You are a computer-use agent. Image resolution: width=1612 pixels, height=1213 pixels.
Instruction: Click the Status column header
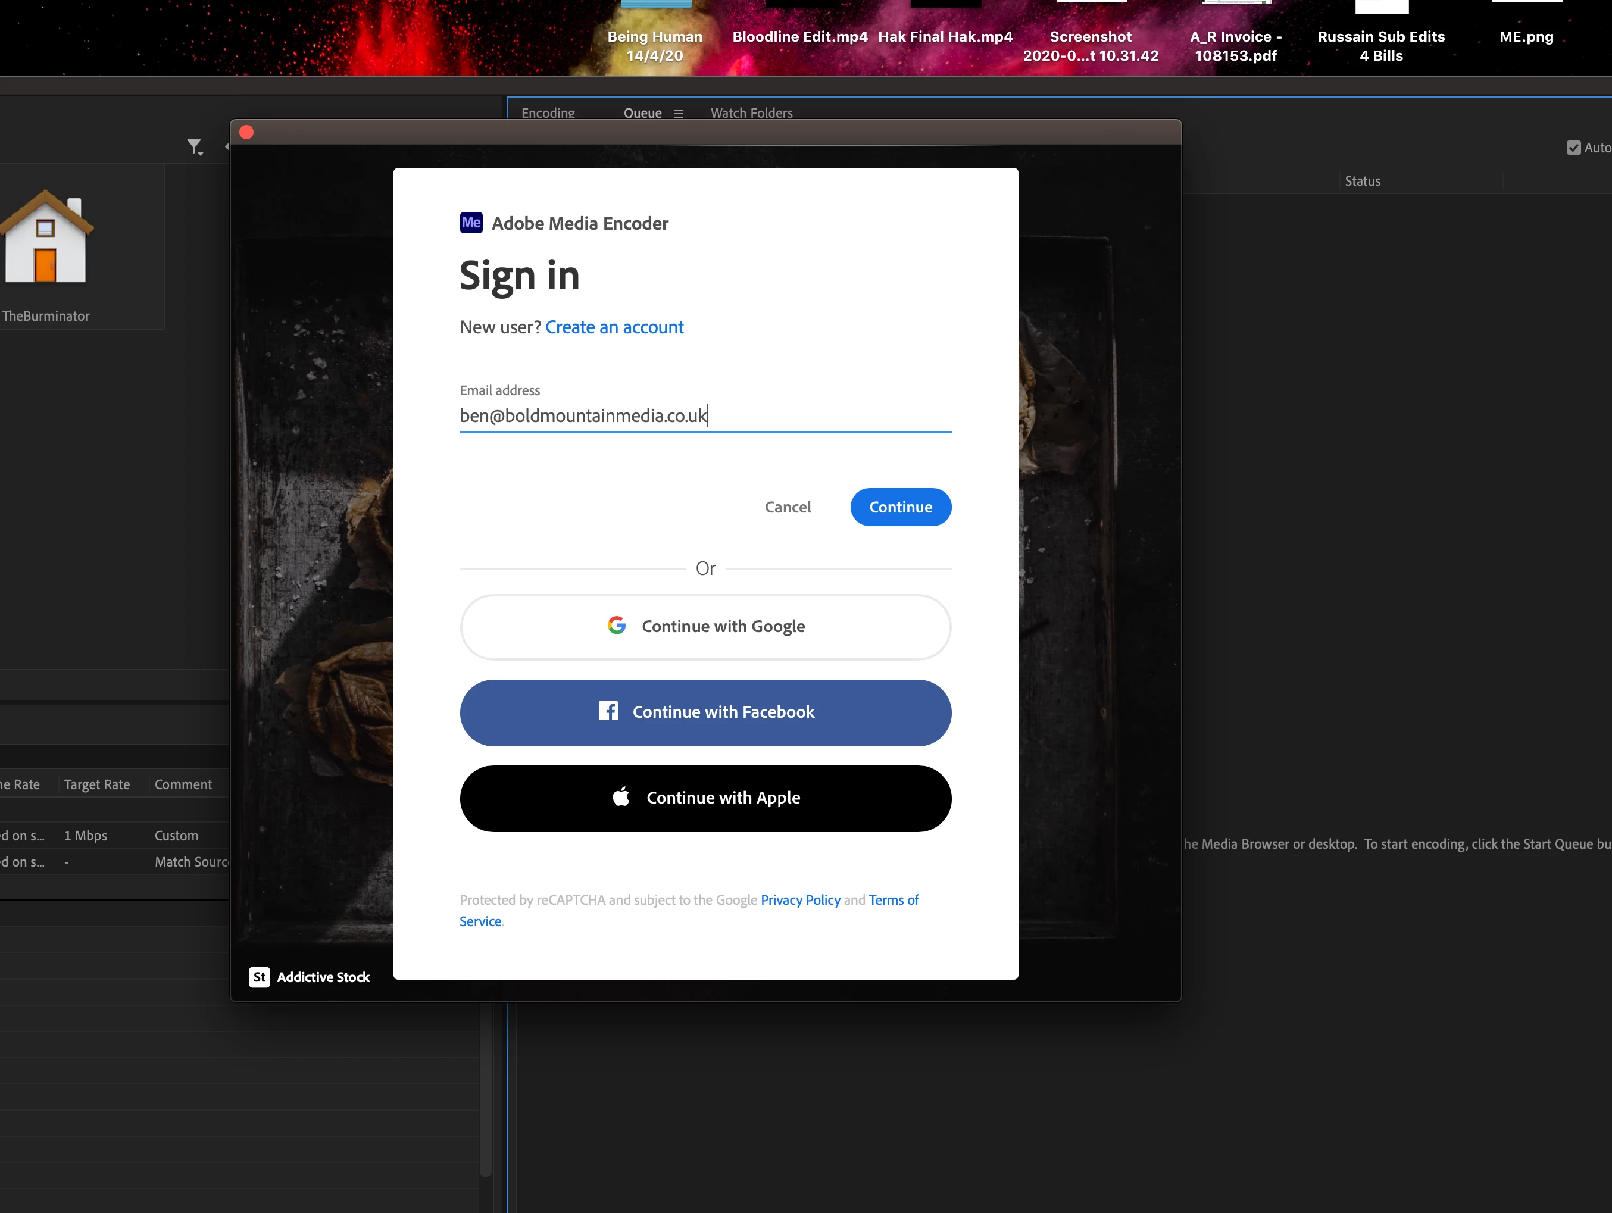[x=1362, y=182]
